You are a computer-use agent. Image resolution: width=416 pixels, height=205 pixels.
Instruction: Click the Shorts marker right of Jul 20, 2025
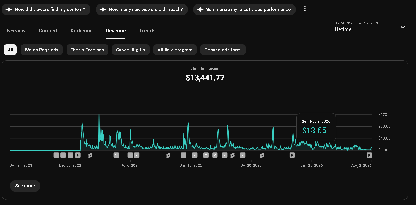coord(262,155)
